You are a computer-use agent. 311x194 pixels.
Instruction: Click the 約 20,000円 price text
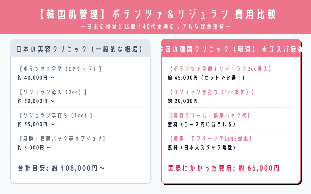click(x=183, y=101)
